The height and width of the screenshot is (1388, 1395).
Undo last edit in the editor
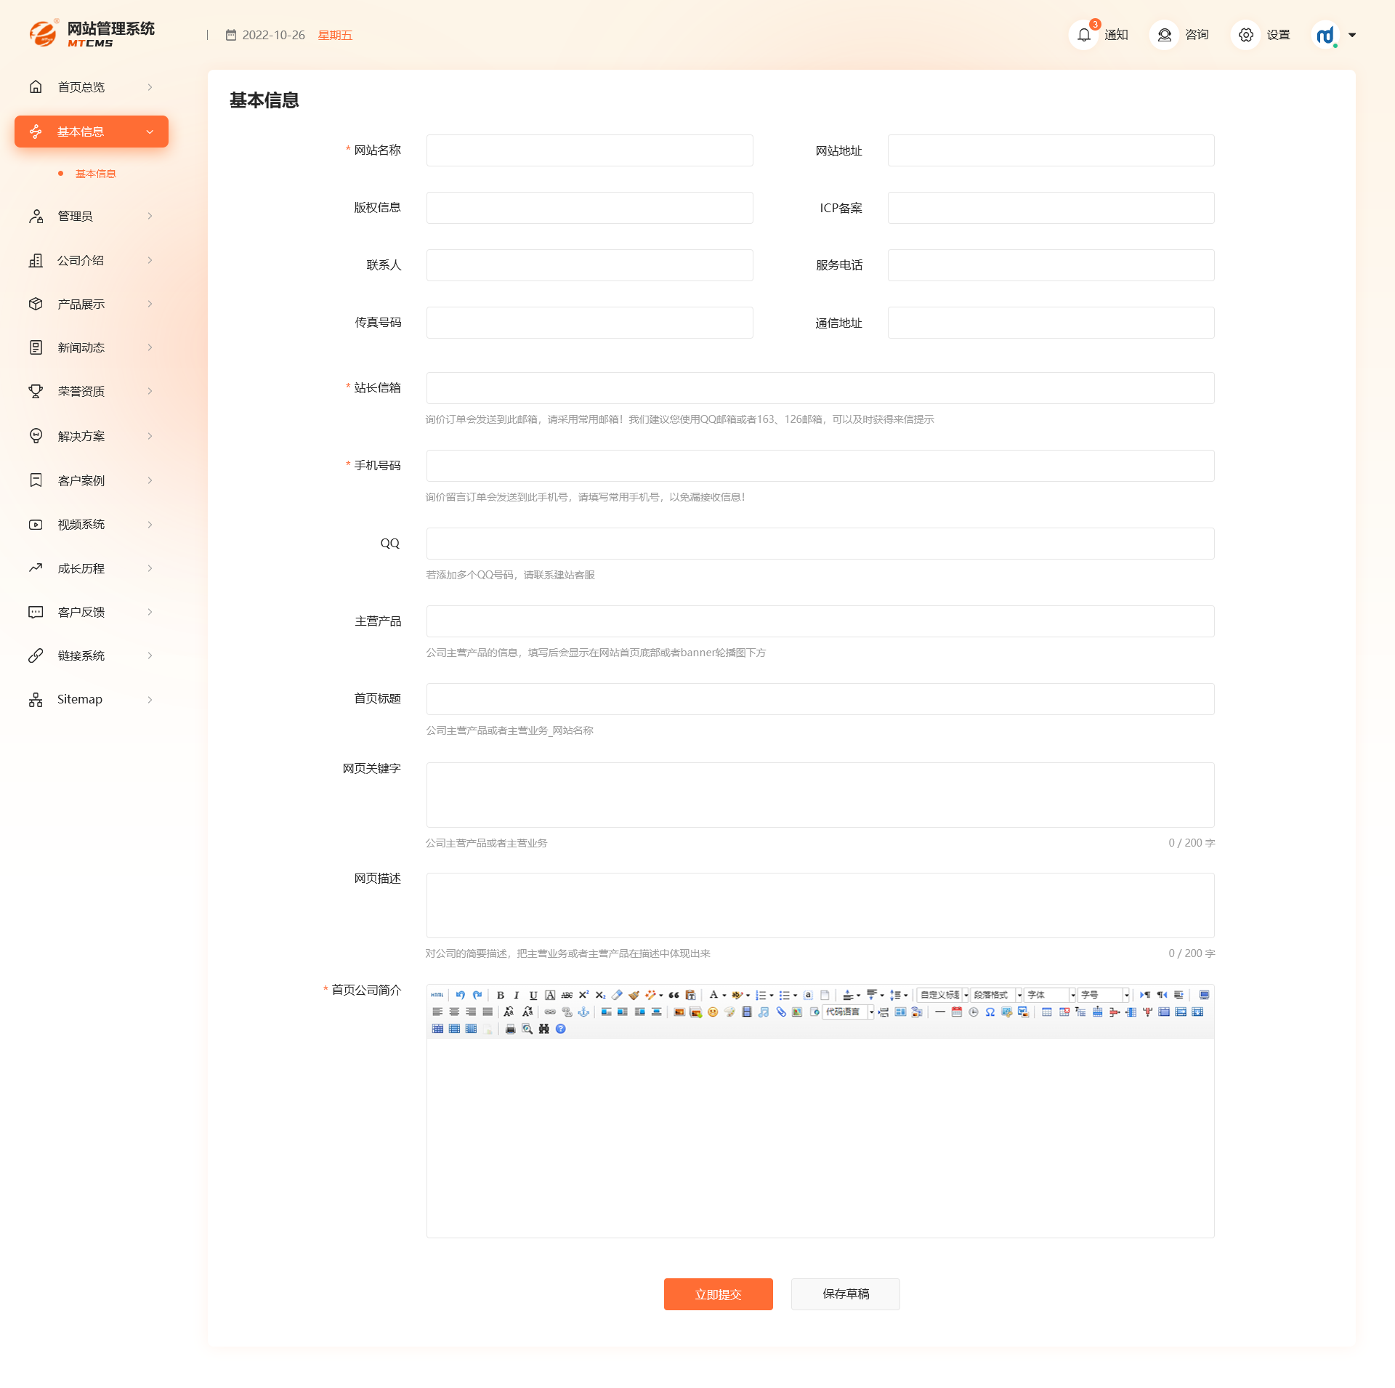(460, 995)
